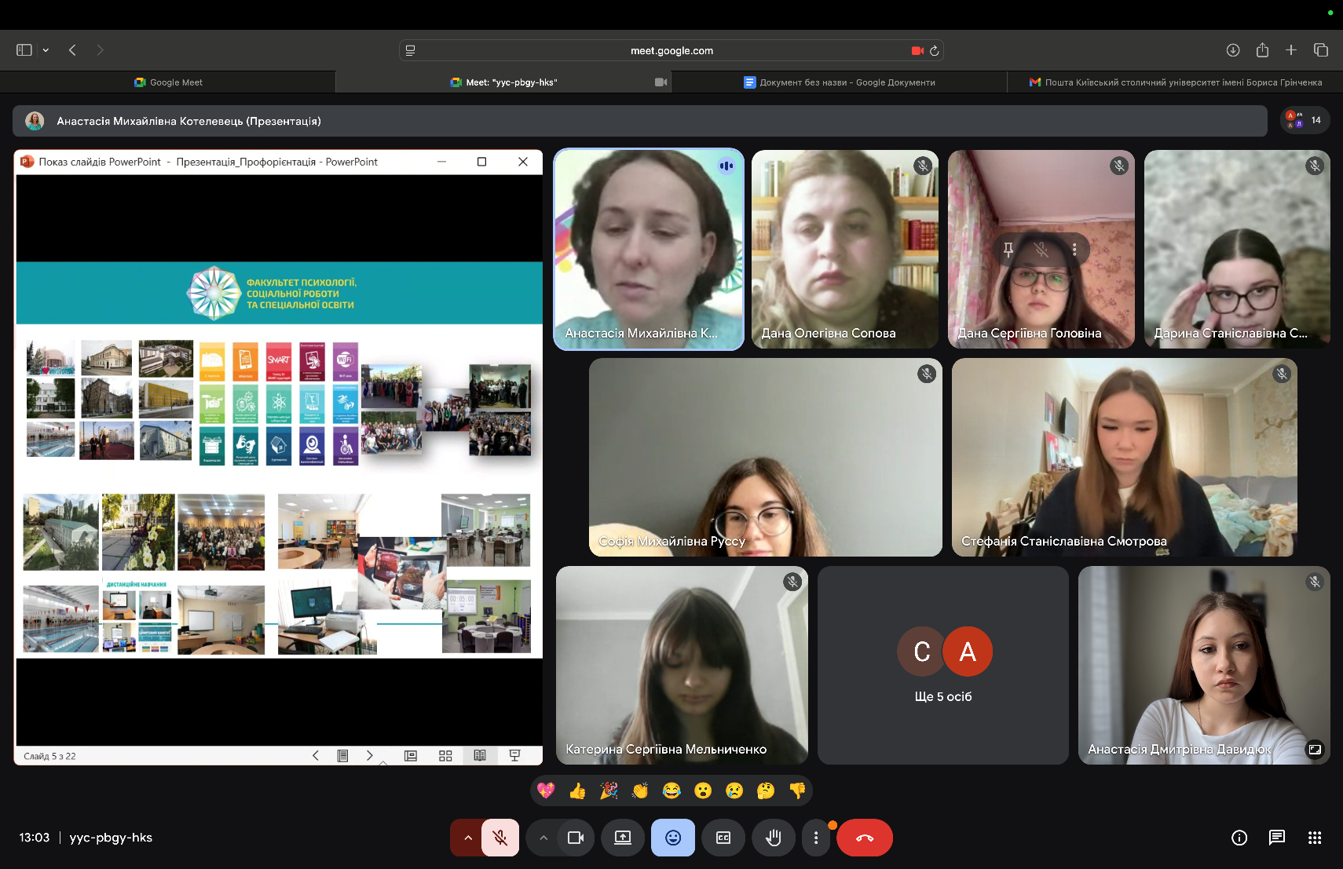The width and height of the screenshot is (1343, 869).
Task: Expand video settings arrow
Action: point(543,838)
